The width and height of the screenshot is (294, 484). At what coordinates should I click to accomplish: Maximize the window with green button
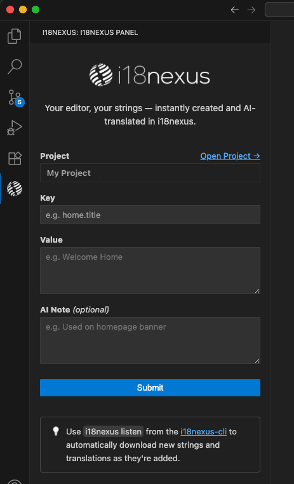click(36, 10)
